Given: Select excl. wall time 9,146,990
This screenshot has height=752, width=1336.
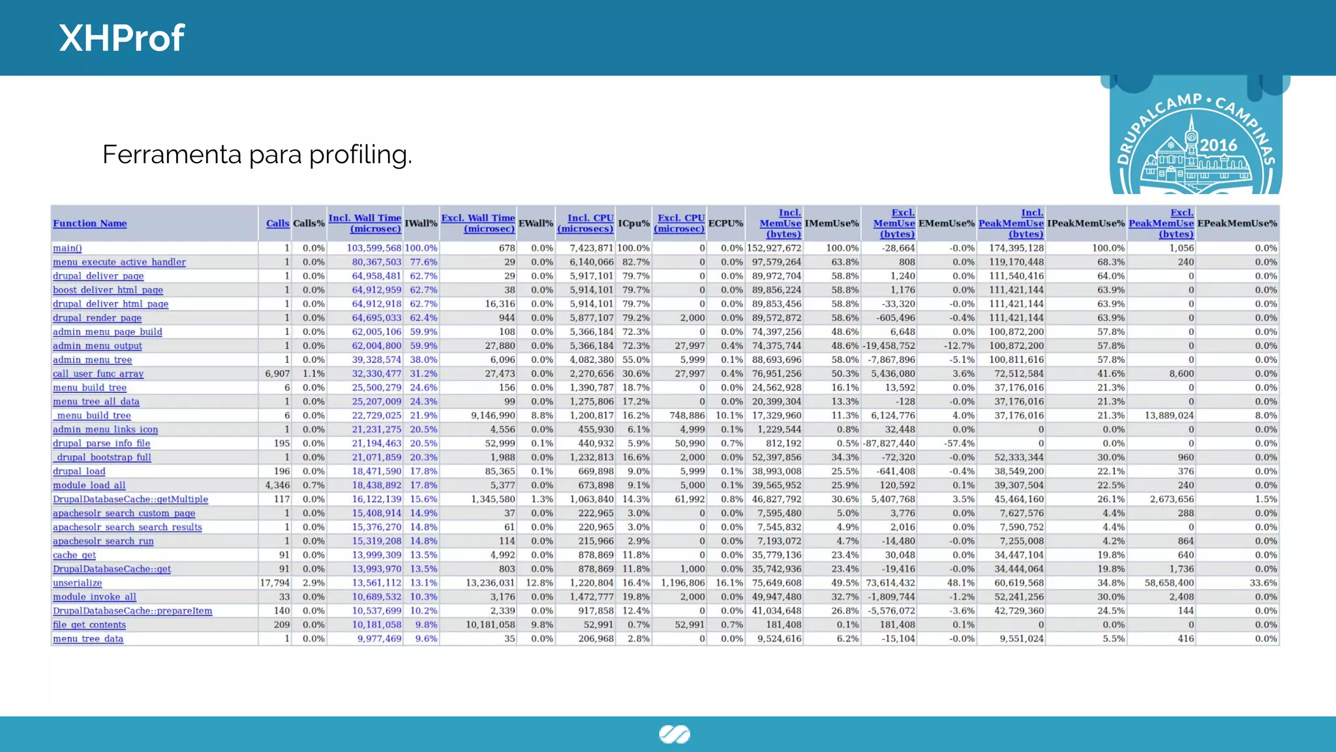Looking at the screenshot, I should (493, 415).
